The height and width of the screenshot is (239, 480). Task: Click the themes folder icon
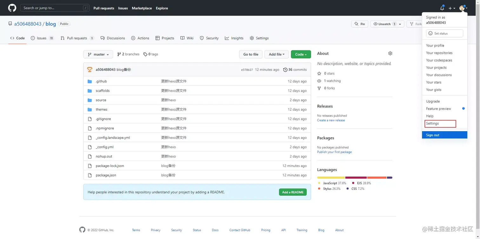[90, 110]
